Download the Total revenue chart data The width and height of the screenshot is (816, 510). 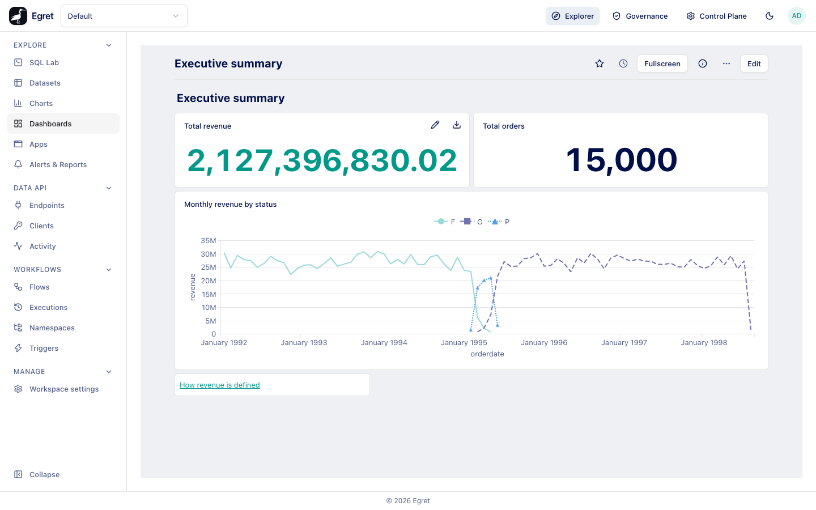tap(457, 125)
